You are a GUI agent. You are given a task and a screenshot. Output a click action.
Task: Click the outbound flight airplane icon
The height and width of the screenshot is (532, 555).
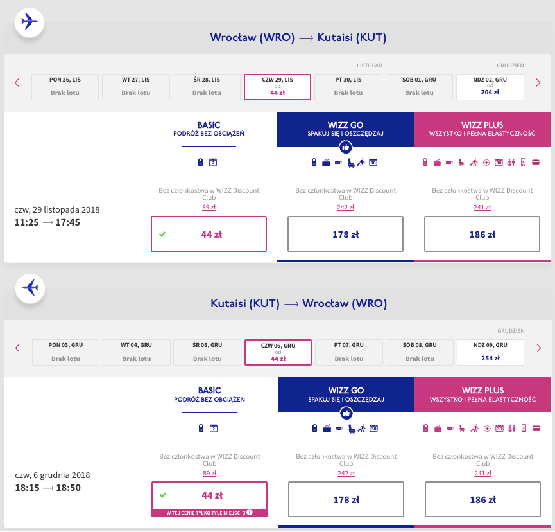[30, 22]
